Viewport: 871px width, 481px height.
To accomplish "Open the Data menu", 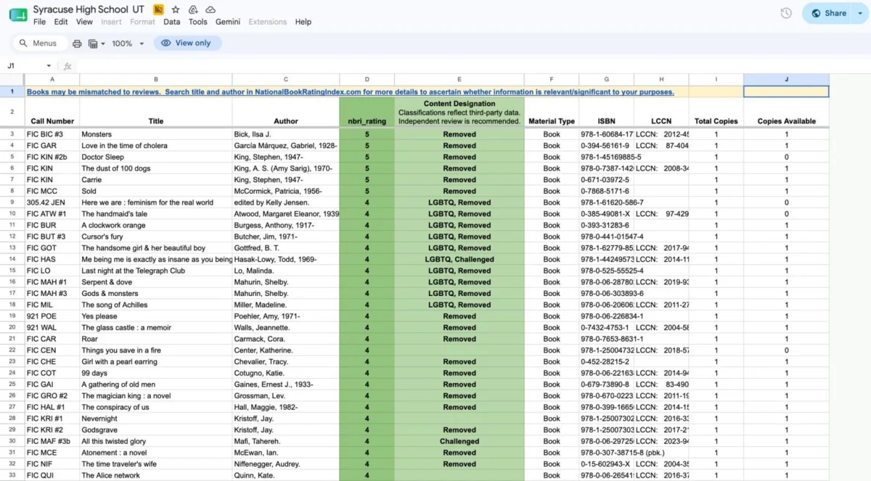I will (172, 22).
